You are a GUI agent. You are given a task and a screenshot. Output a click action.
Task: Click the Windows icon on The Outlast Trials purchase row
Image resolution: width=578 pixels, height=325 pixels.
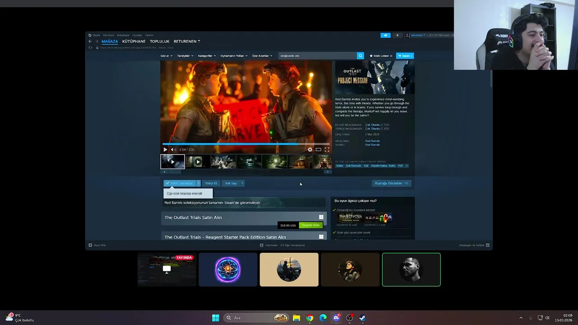pyautogui.click(x=321, y=217)
